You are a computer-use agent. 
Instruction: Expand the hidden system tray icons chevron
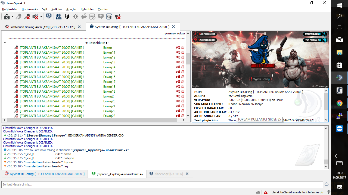click(x=335, y=156)
